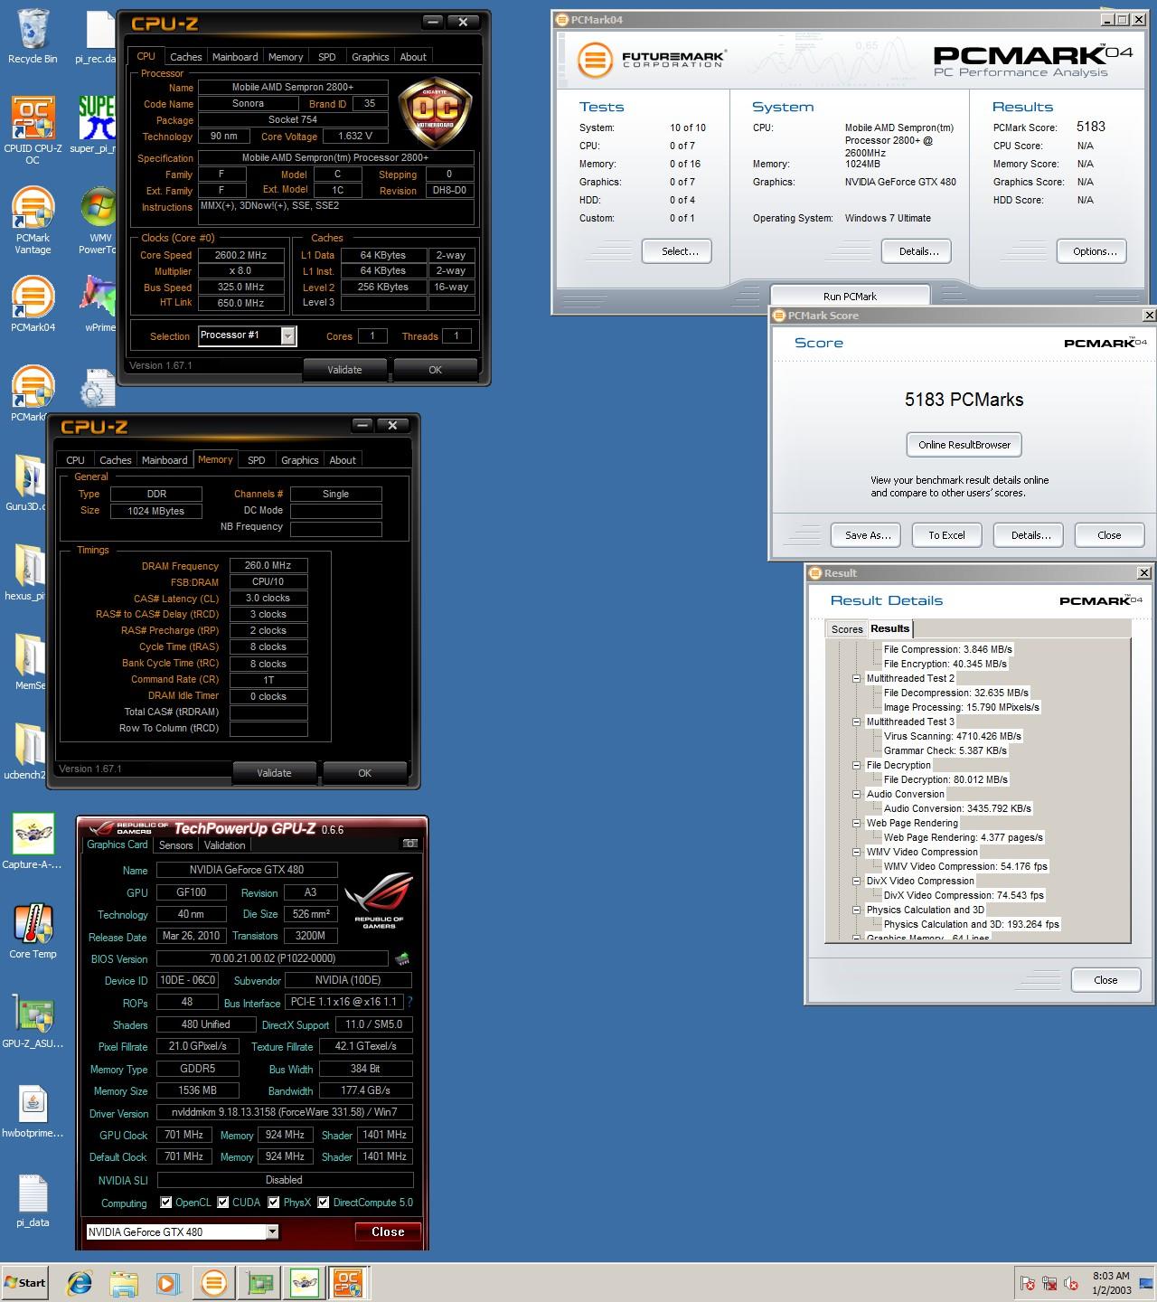
Task: Open the hwbotprime desktop file
Action: tap(33, 1109)
